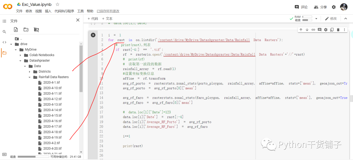Open the Colab logo home link
This screenshot has width=353, height=161.
tap(8, 7)
